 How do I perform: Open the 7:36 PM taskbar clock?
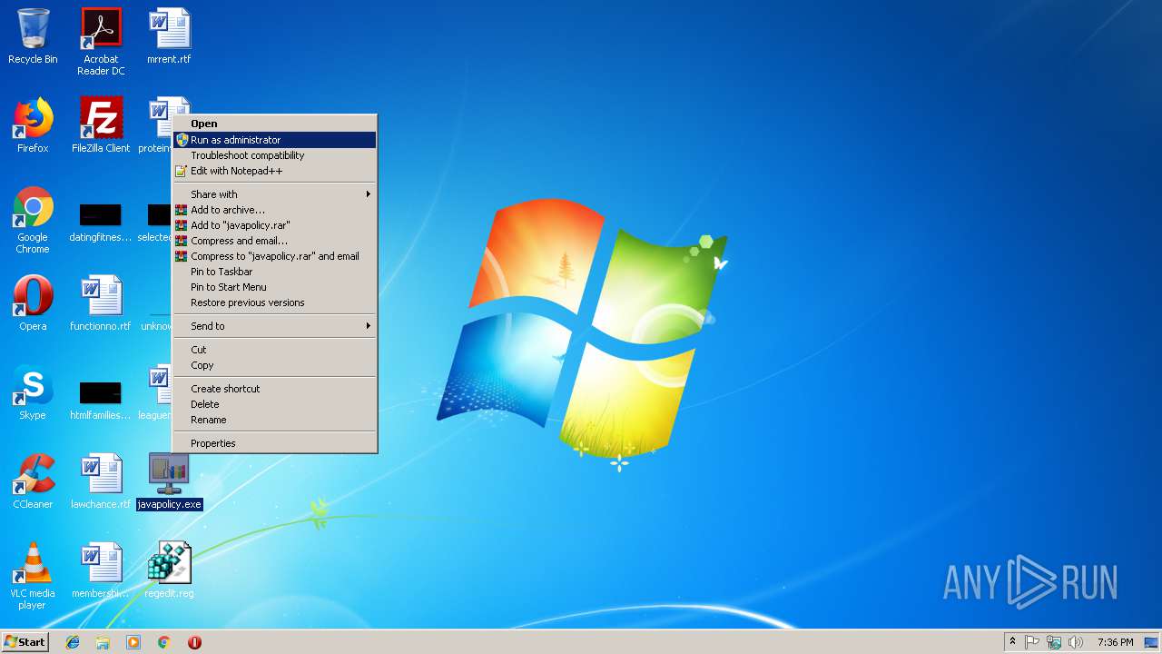(x=1115, y=642)
